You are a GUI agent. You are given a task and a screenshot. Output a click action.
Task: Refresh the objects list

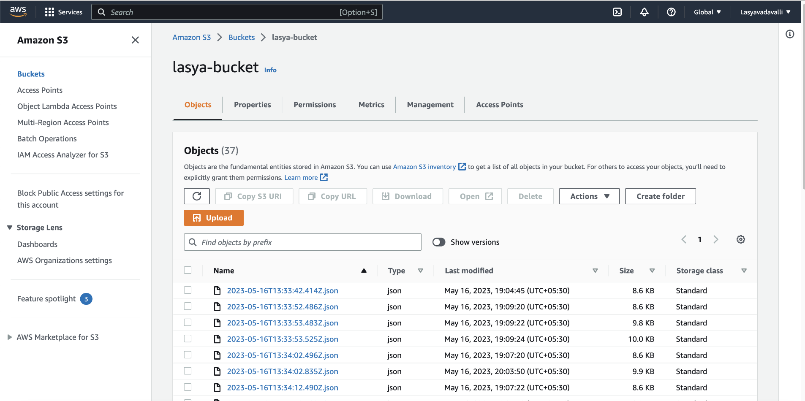coord(196,196)
